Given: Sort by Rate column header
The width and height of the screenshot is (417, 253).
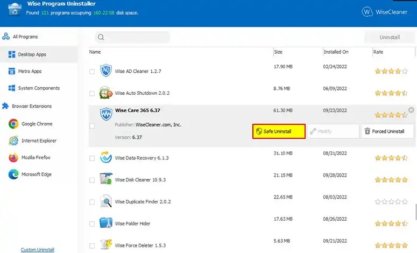Looking at the screenshot, I should (378, 52).
